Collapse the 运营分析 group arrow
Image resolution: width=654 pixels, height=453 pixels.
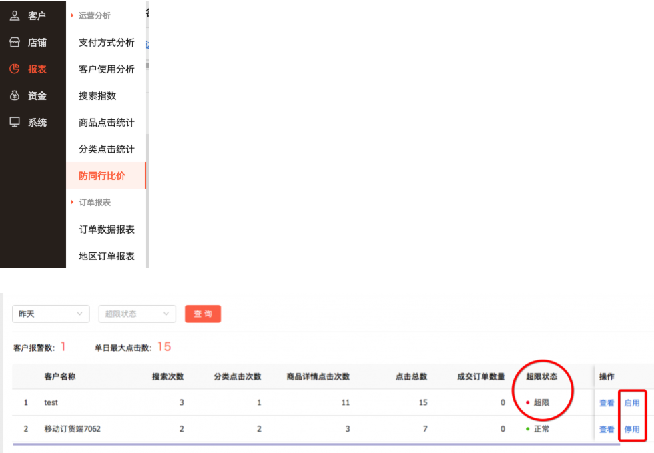(72, 15)
